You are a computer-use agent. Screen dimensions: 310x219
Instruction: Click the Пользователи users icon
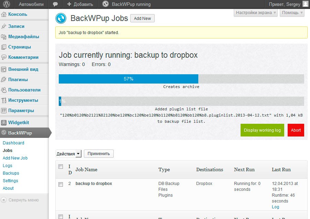pyautogui.click(x=4, y=90)
